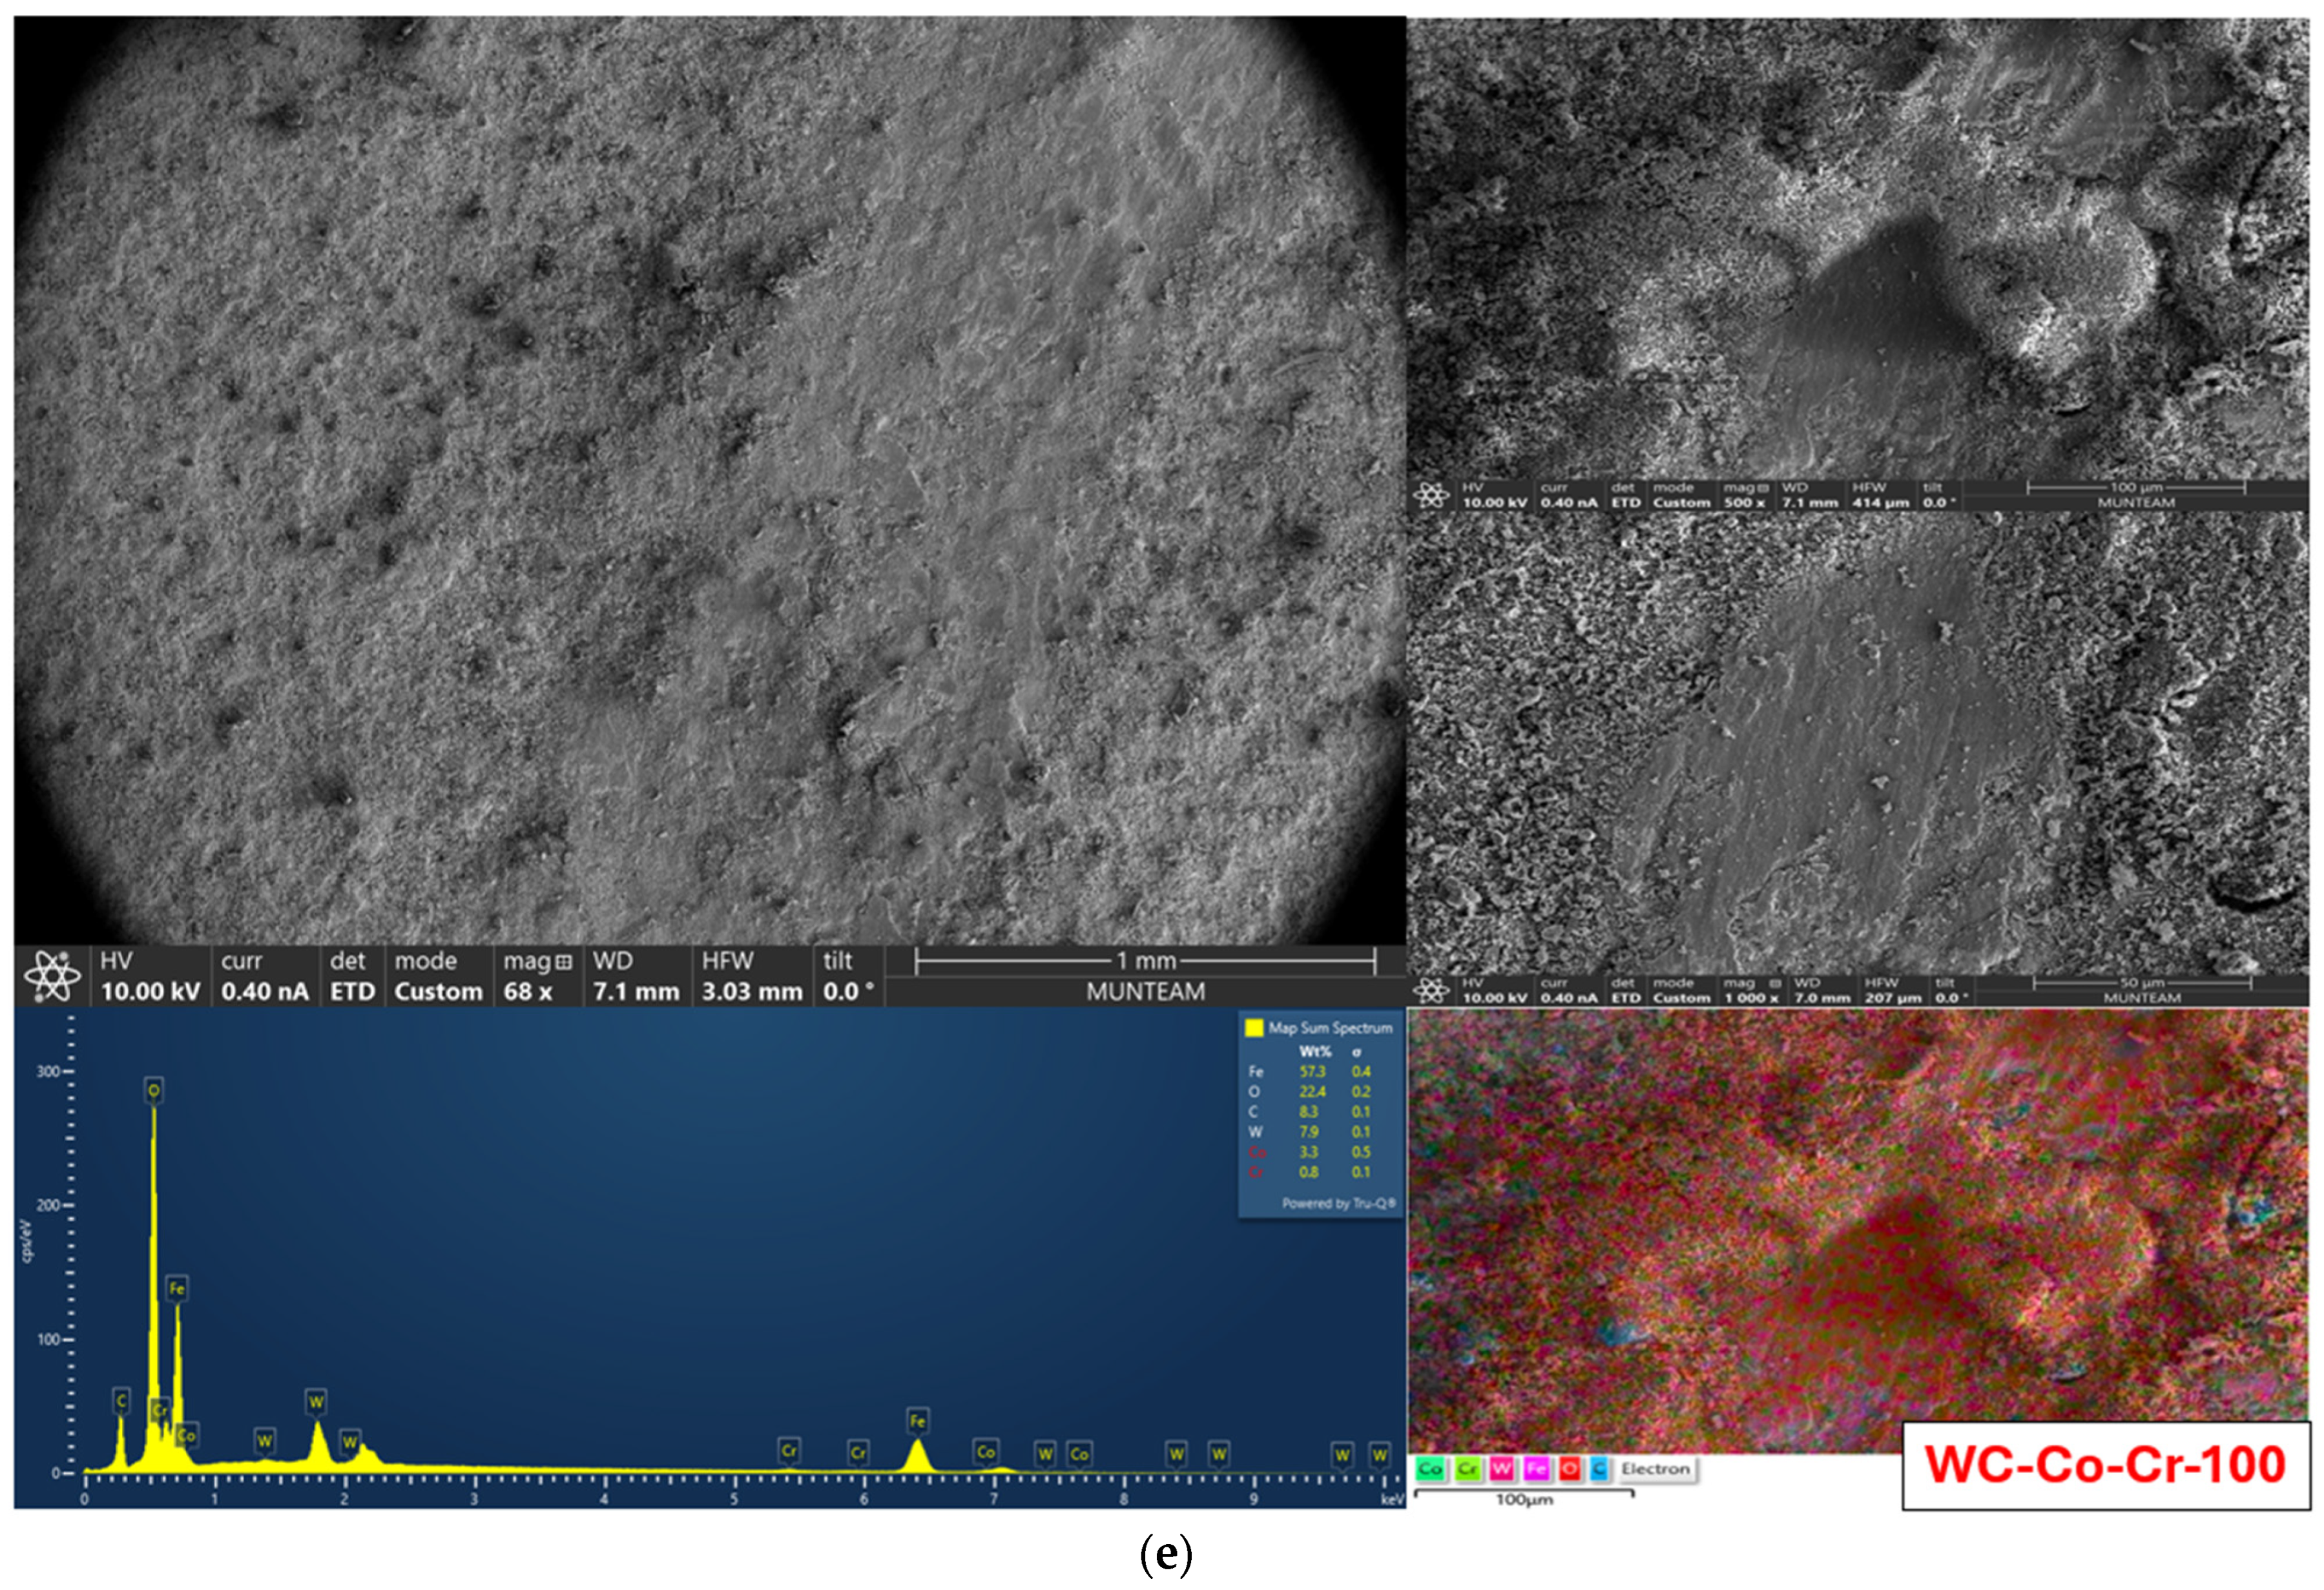Open the 500 x magnification SEM image
Image resolution: width=2324 pixels, height=1590 pixels.
pyautogui.click(x=1858, y=249)
